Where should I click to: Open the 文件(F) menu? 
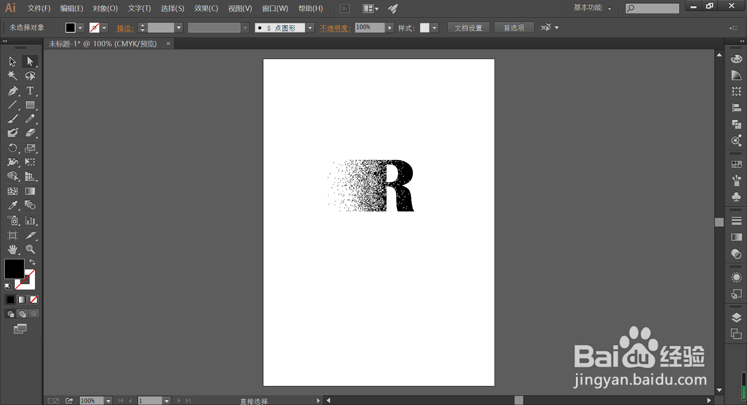[39, 8]
